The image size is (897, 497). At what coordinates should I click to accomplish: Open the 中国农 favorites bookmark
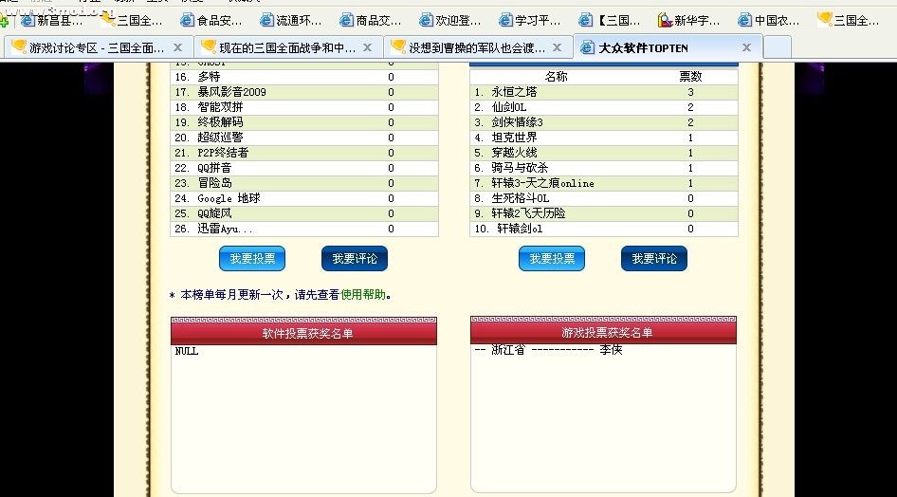coord(768,20)
